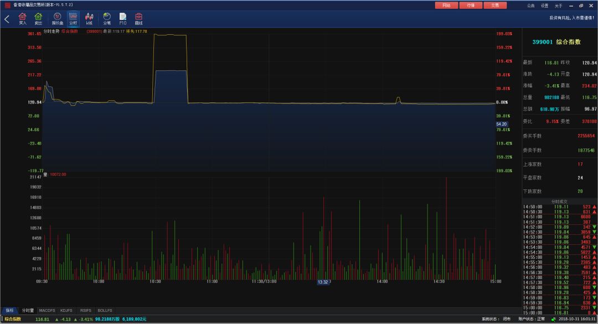Click the app logo in title bar
Image resolution: width=598 pixels, height=324 pixels.
click(x=7, y=6)
